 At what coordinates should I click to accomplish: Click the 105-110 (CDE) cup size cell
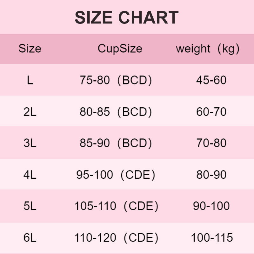point(116,206)
